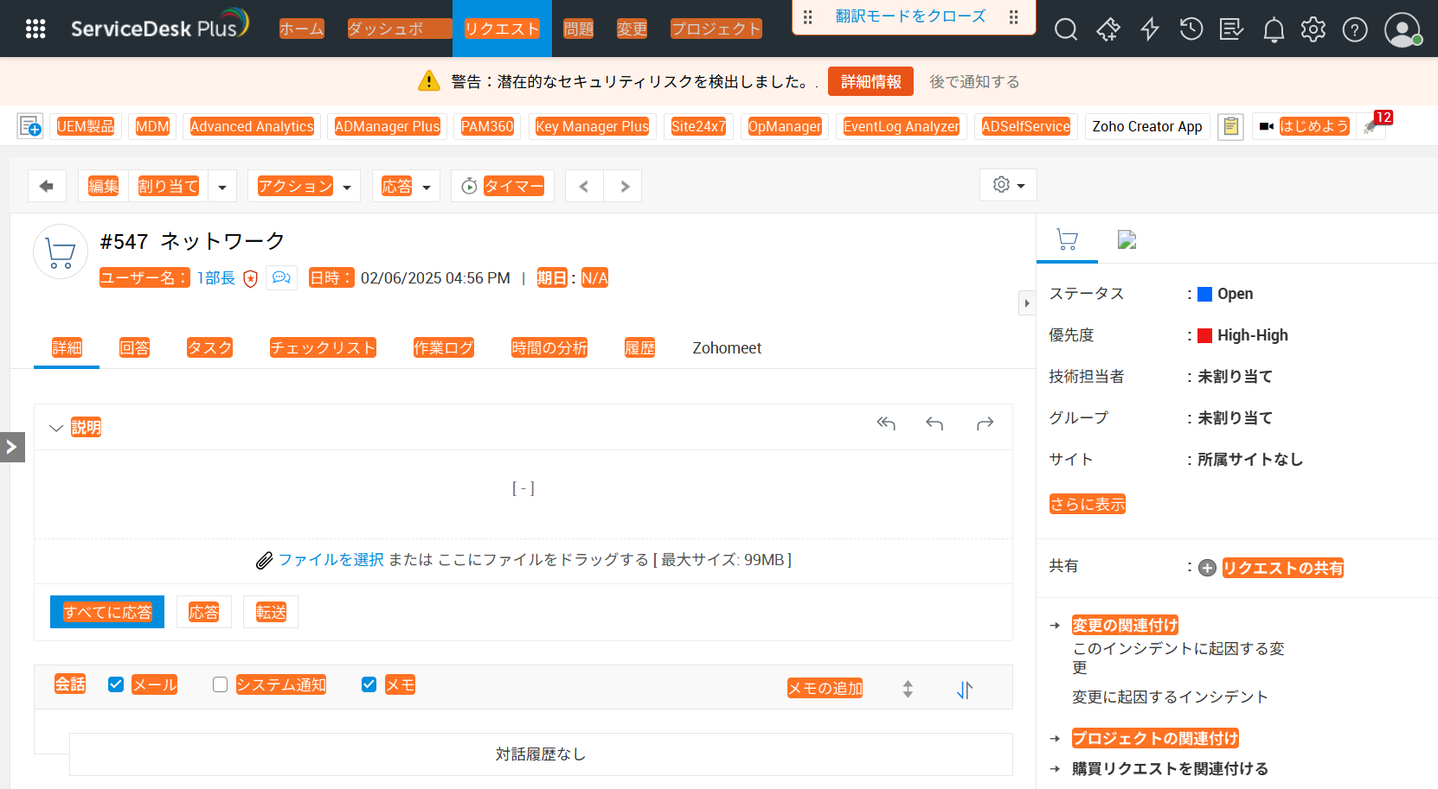Expand the 割り当て dropdown arrow
Screen dimensions: 1438x789
coord(222,187)
